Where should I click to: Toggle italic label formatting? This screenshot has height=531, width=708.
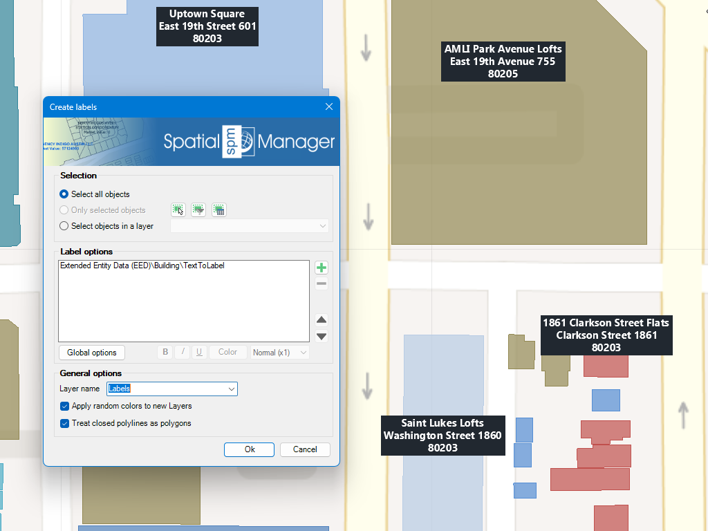click(183, 352)
